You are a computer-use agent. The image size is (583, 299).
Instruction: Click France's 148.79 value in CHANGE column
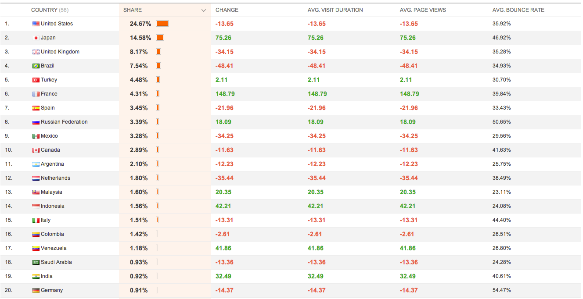tap(225, 94)
